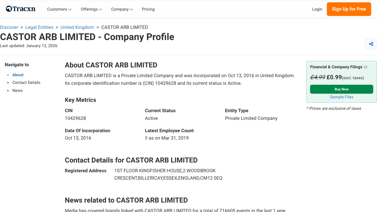Expand the Company dropdown in the navbar
Image resolution: width=377 pixels, height=212 pixels.
(x=122, y=9)
